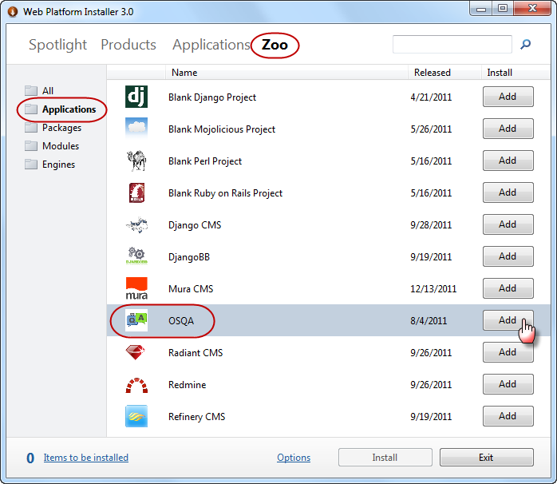Viewport: 557px width, 484px height.
Task: Select the Mura CMS name
Action: (191, 289)
